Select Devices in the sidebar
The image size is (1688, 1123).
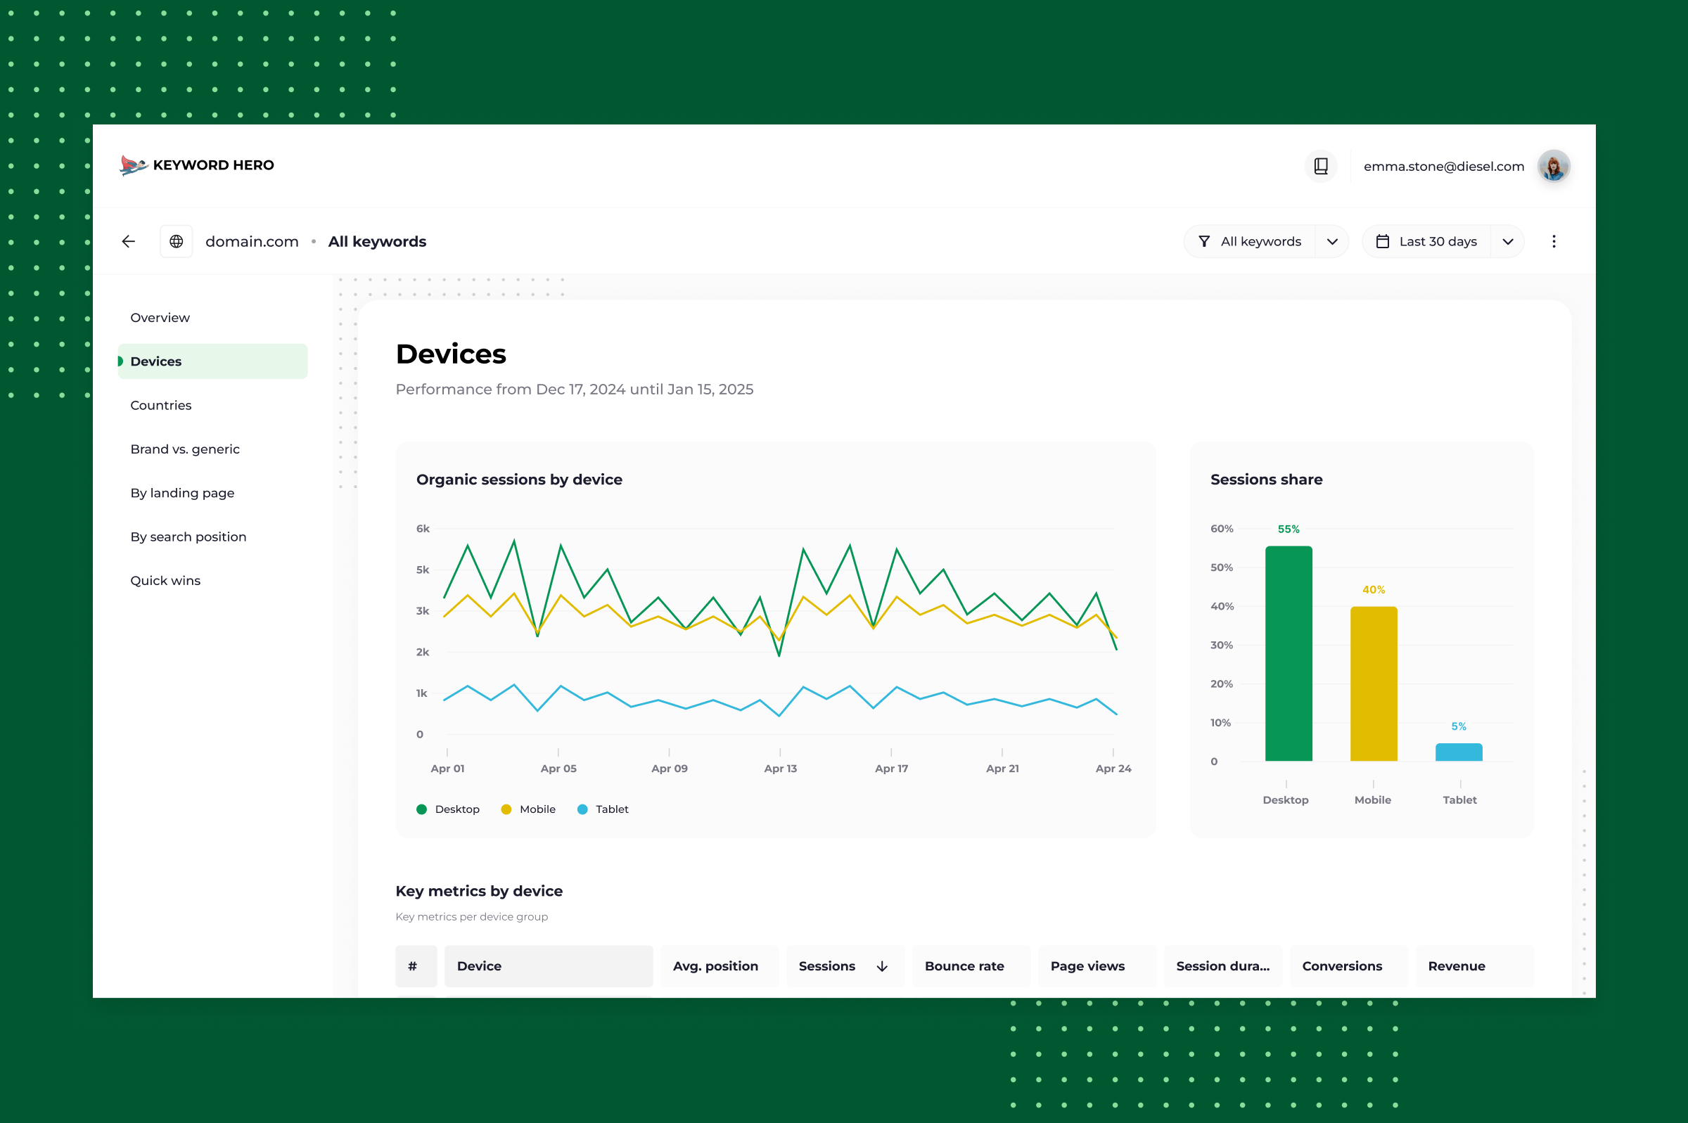pyautogui.click(x=212, y=361)
